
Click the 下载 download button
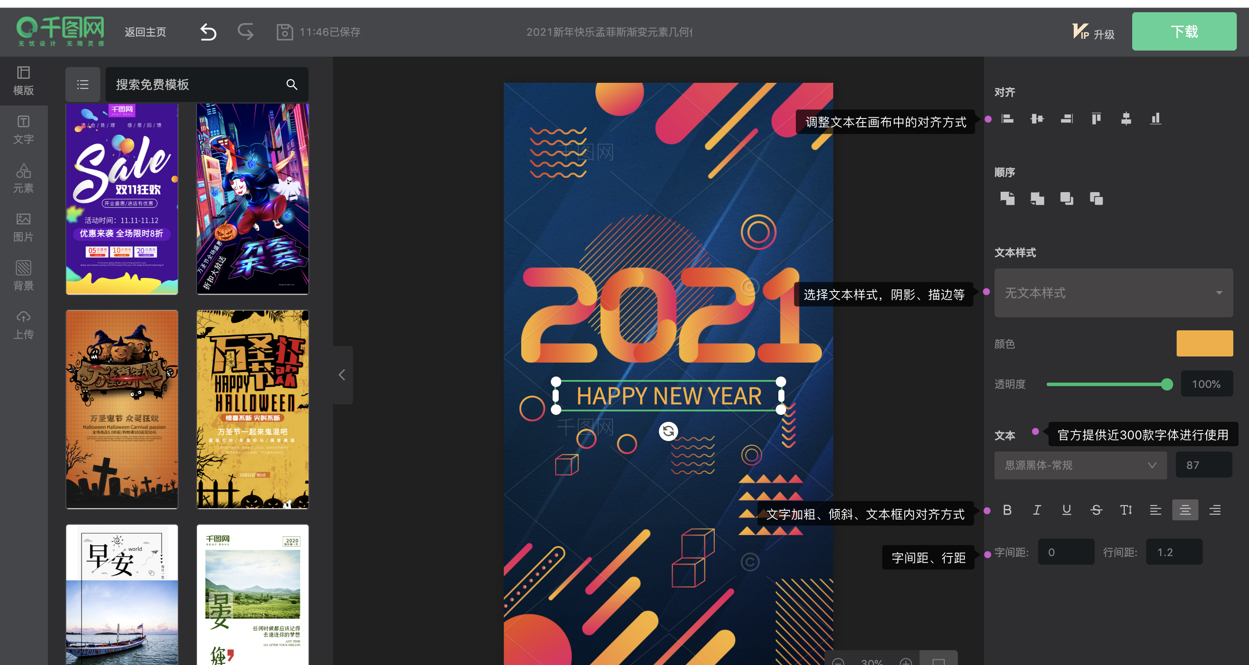tap(1184, 32)
